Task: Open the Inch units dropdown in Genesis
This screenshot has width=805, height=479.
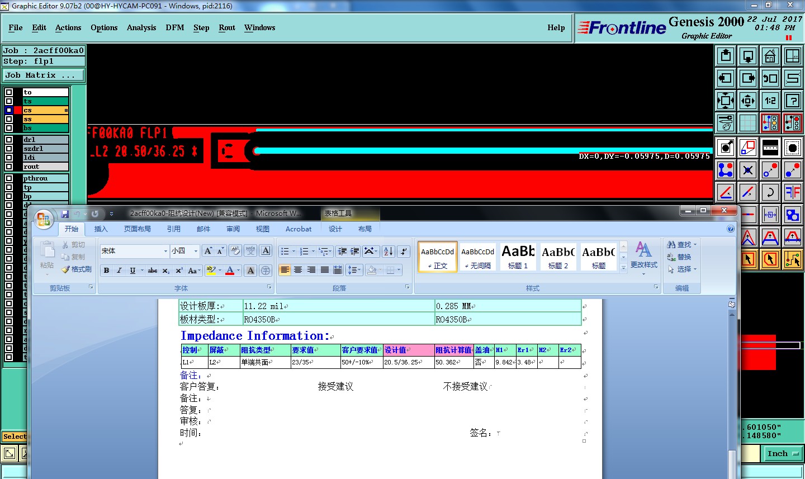Action: 783,454
